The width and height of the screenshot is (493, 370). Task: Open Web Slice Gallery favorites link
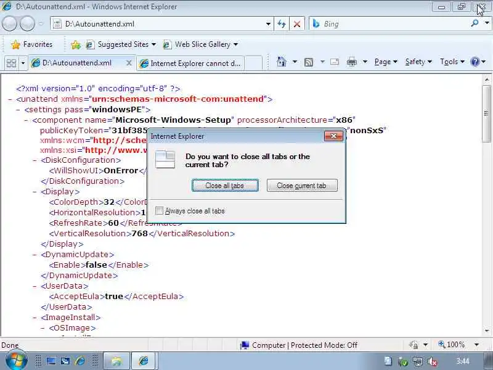(200, 44)
